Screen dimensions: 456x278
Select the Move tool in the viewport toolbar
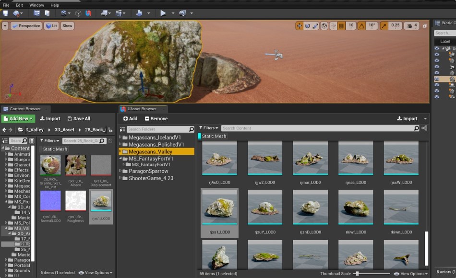[300, 25]
